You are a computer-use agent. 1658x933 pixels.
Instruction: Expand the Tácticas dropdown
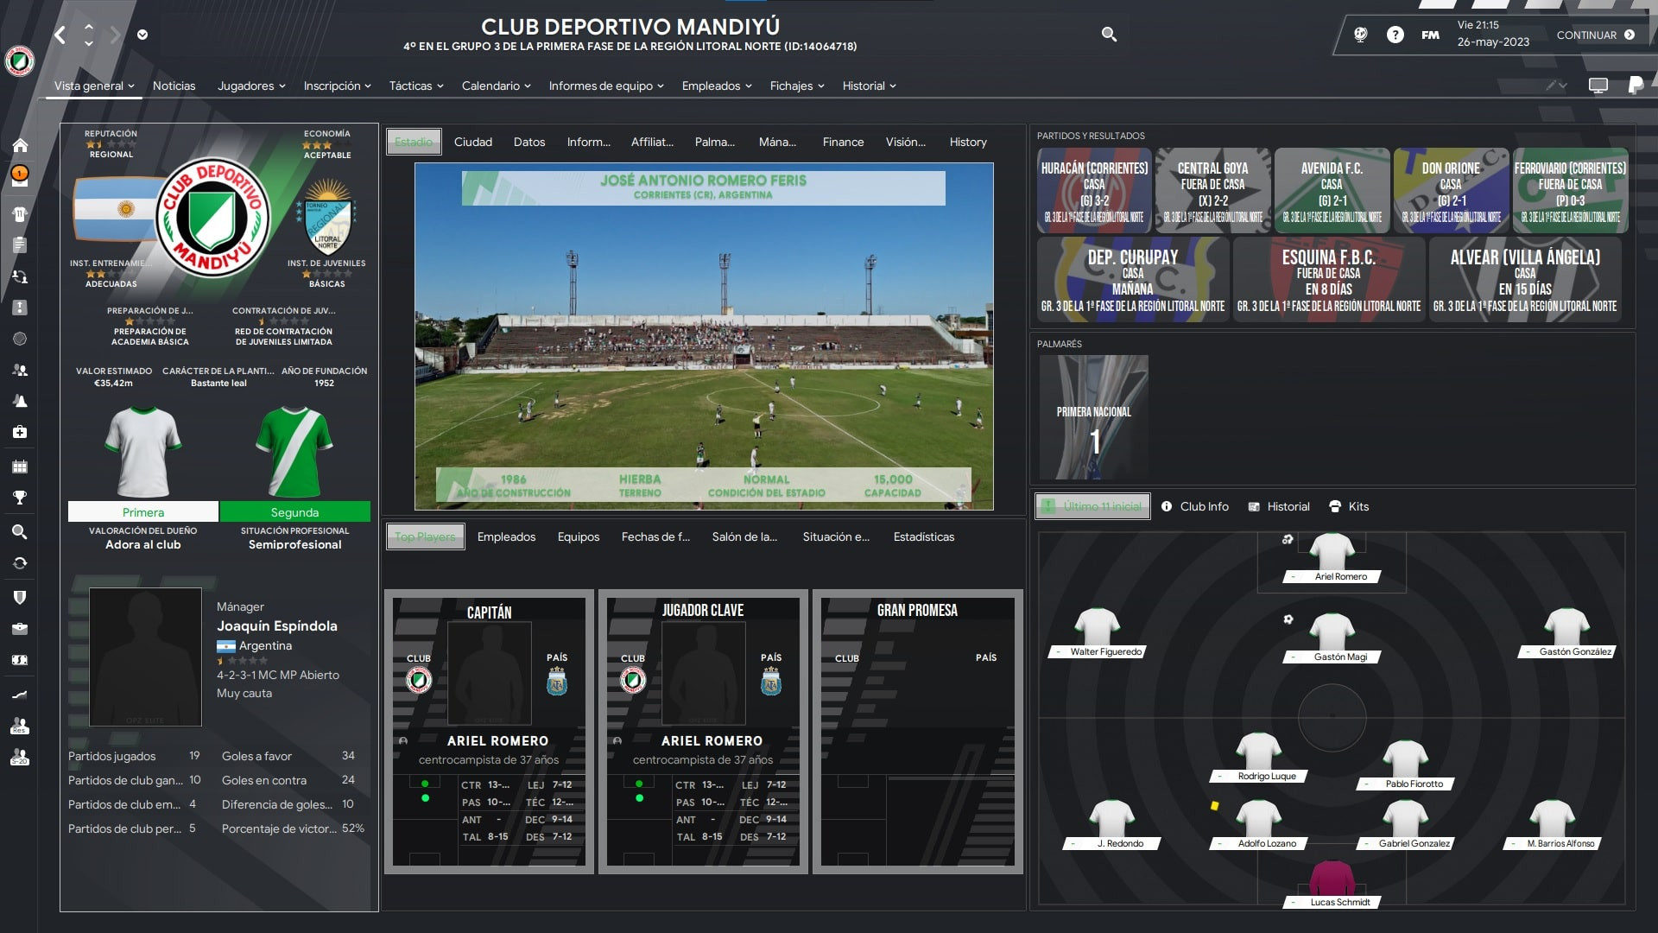tap(416, 86)
